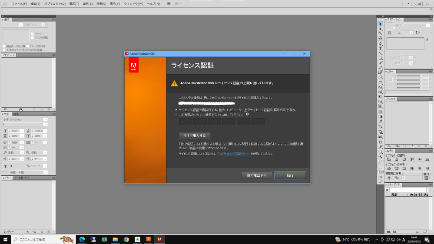This screenshot has height=244, width=434.
Task: Click the C slider in カラー panel
Action: coord(408,76)
